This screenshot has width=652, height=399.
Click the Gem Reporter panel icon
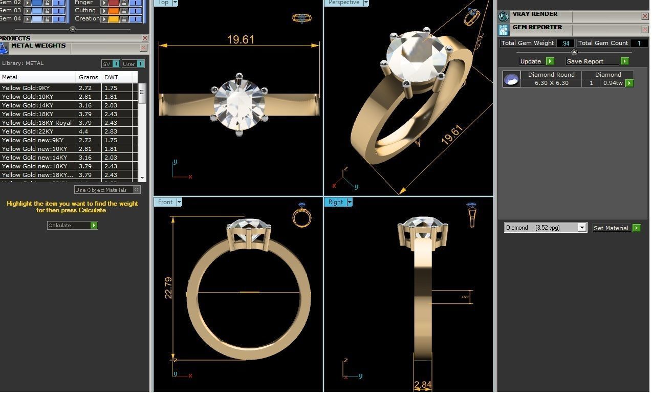click(504, 30)
